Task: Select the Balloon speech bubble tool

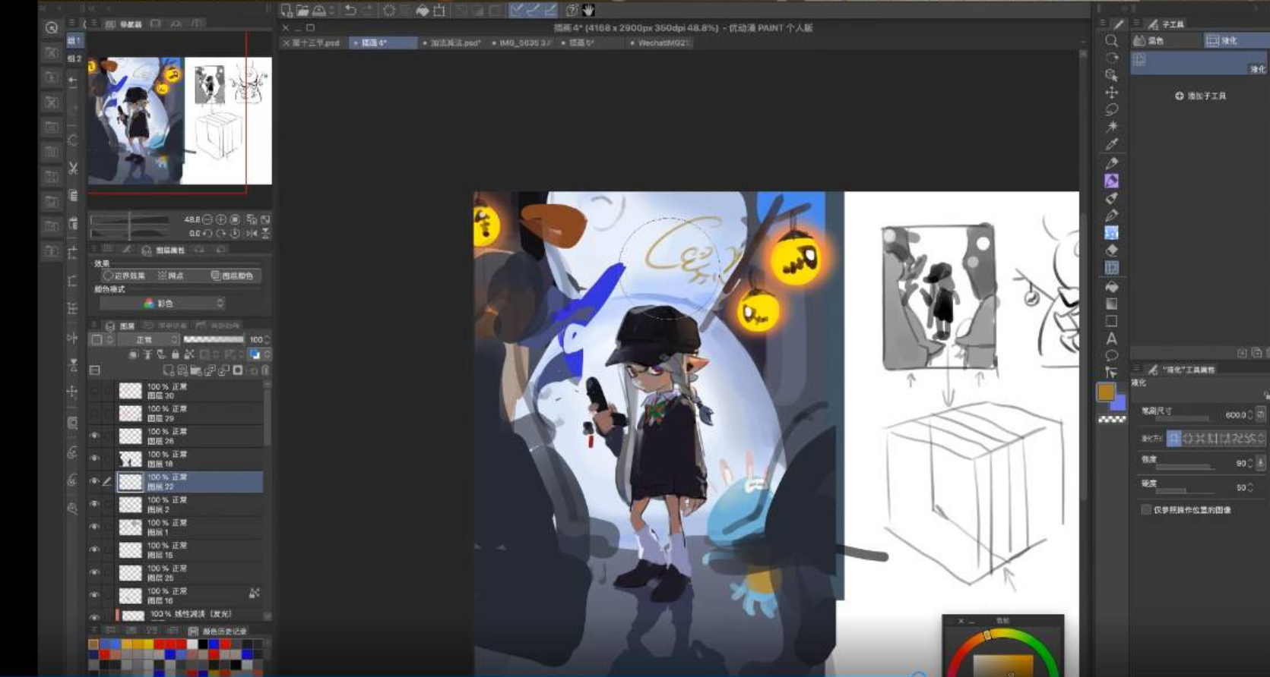Action: (x=1111, y=355)
